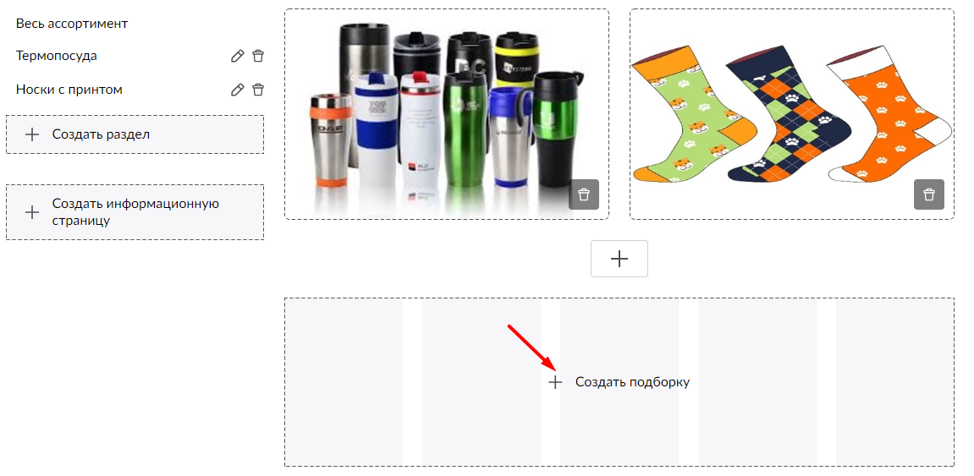
Task: Delete the thermo mugs banner using its trash button
Action: pos(584,194)
